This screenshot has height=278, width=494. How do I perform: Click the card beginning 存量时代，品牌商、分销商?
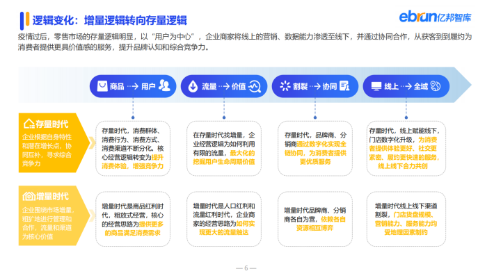pyautogui.click(x=315, y=148)
